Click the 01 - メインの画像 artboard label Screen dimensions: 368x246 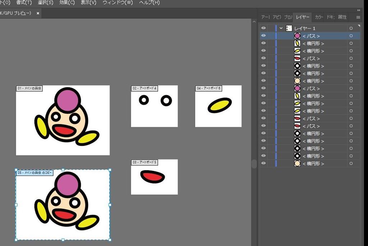(29, 88)
